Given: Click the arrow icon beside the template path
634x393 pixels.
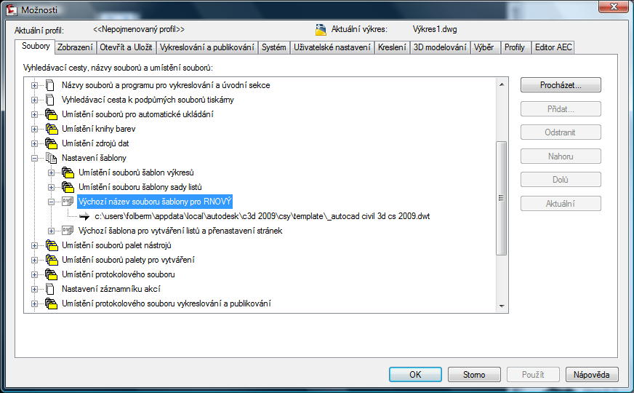Looking at the screenshot, I should [x=84, y=216].
